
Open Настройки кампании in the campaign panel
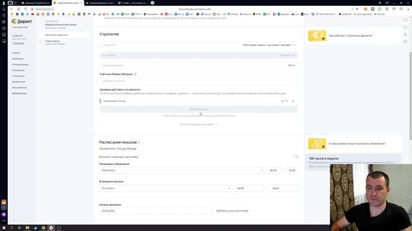tap(64, 35)
